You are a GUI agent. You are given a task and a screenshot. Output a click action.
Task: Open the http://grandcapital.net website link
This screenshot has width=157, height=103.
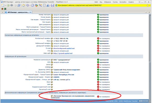click(63, 53)
